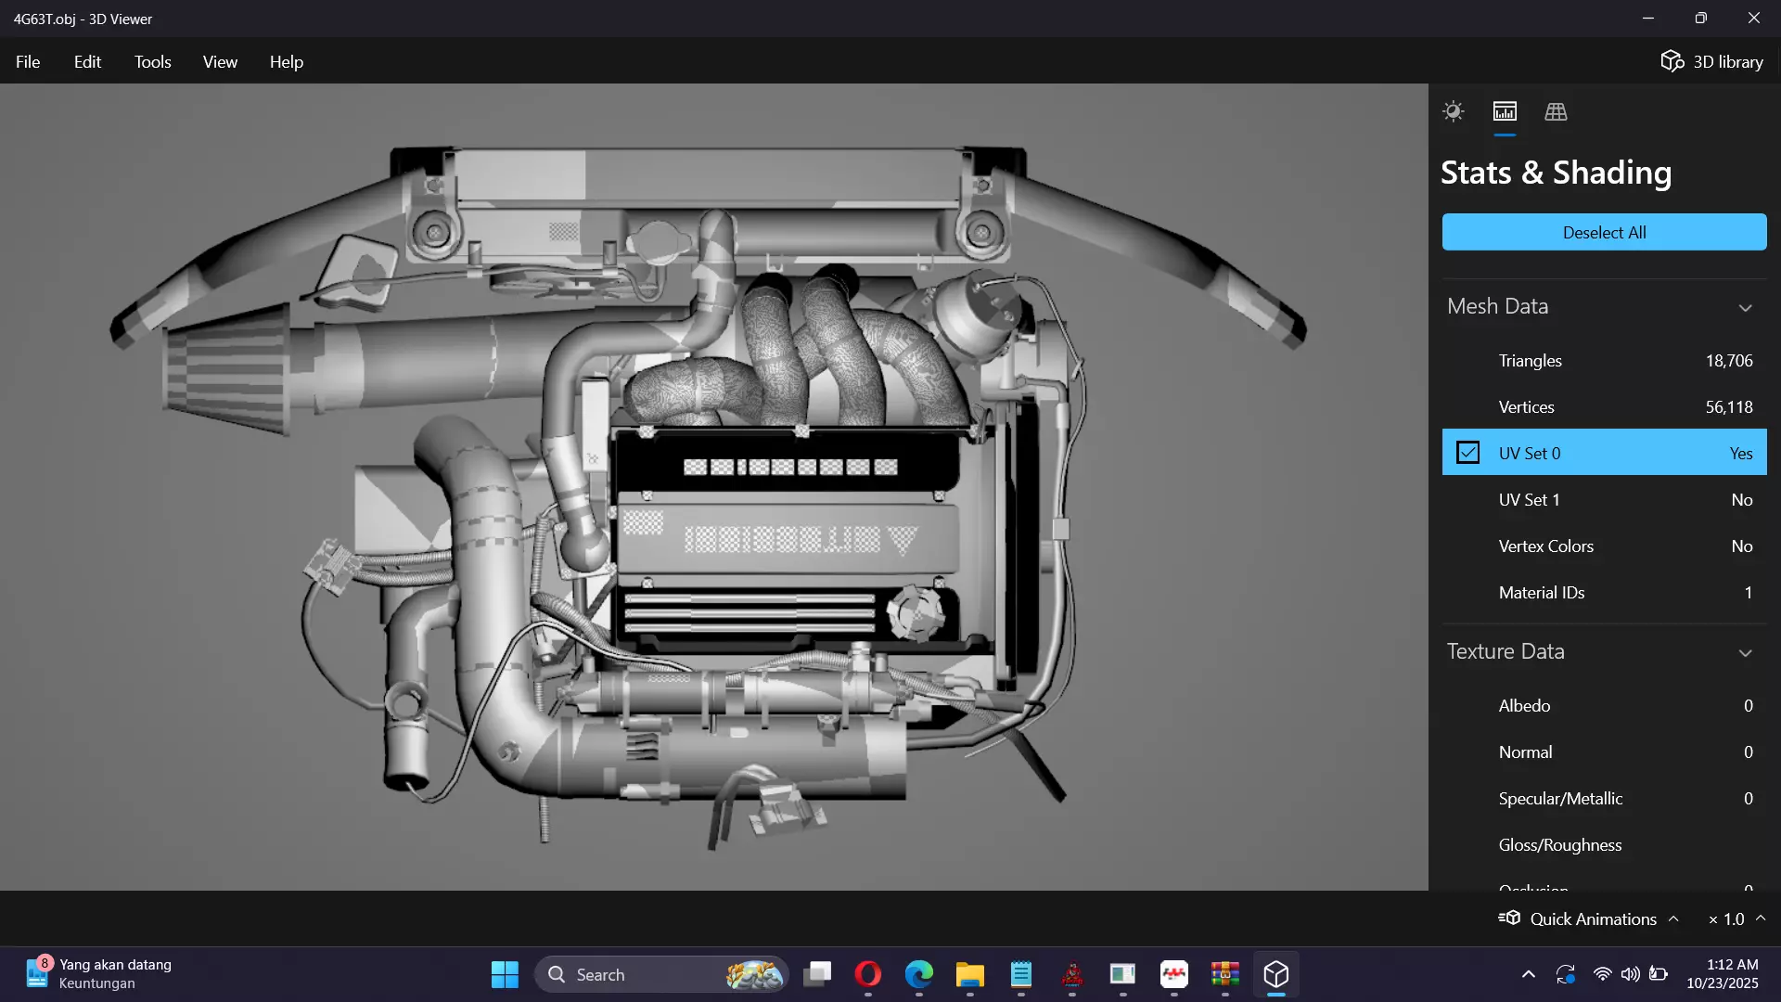Image resolution: width=1781 pixels, height=1002 pixels.
Task: Expand the Quick Animations menu
Action: click(x=1589, y=918)
